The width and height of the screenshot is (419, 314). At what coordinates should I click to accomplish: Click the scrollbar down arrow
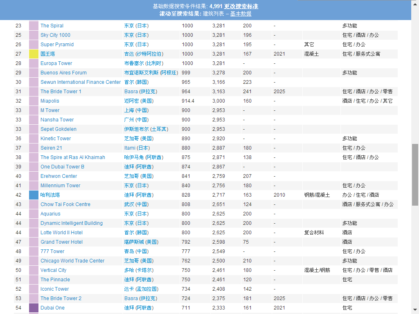(415, 310)
